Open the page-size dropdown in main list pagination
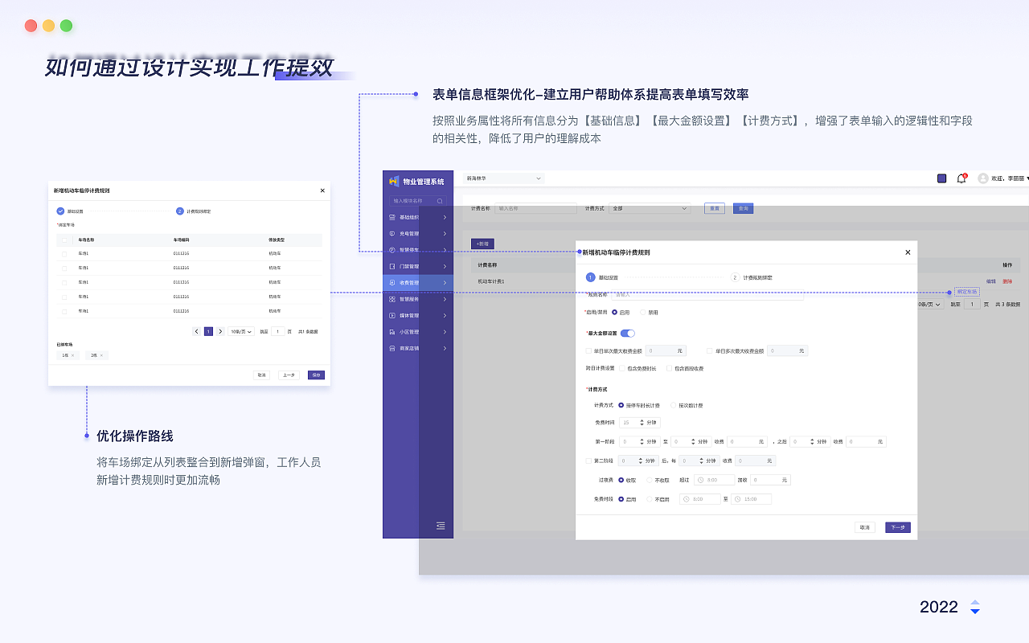 pyautogui.click(x=929, y=305)
